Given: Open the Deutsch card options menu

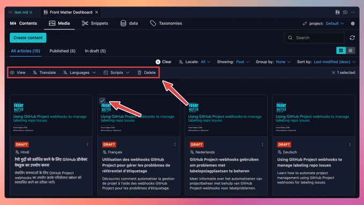Looking at the screenshot, I should click(350, 145).
